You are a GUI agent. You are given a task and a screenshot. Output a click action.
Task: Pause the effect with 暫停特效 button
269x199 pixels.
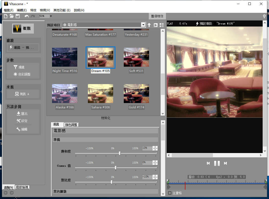pos(157,16)
